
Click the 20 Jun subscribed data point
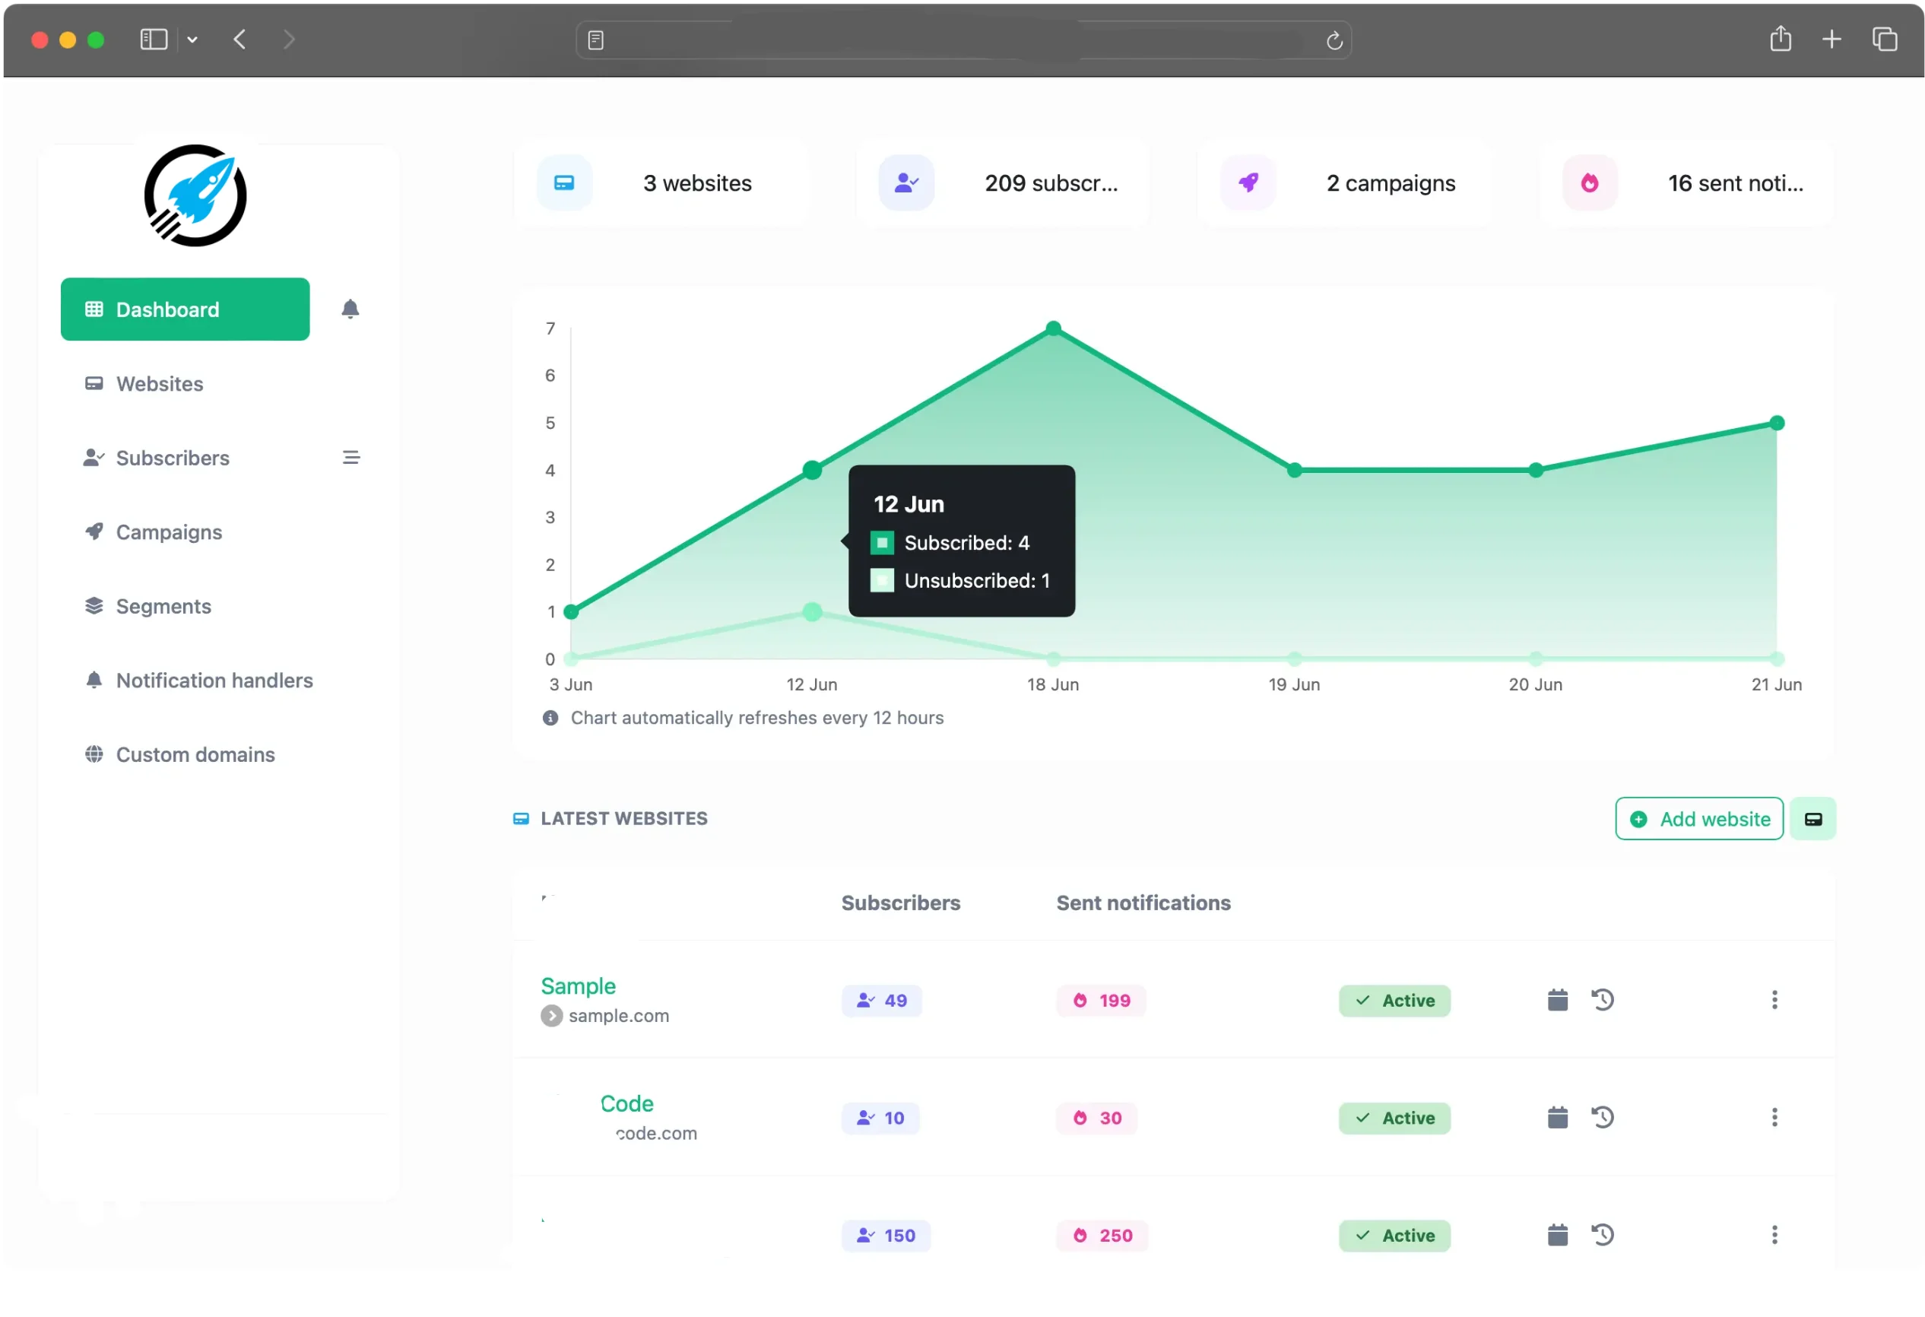1536,470
